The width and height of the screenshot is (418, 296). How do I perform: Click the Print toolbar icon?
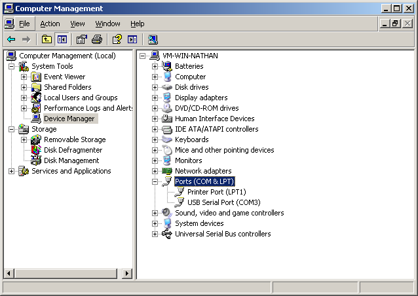97,39
